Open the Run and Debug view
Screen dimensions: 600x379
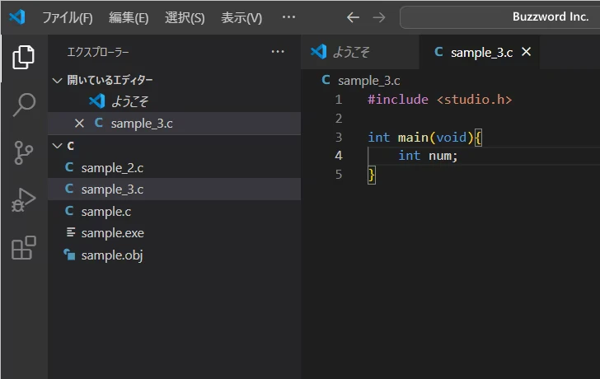(23, 200)
